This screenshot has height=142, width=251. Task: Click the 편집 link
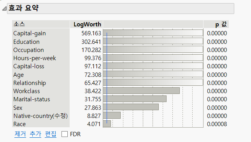(51, 134)
